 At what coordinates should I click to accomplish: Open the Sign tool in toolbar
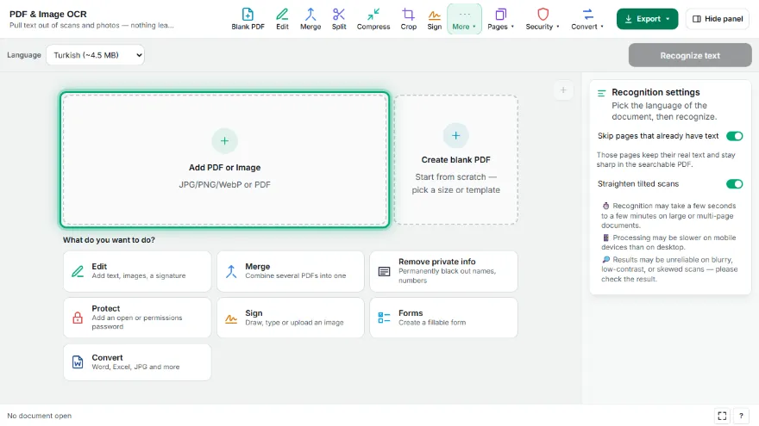[x=434, y=19]
